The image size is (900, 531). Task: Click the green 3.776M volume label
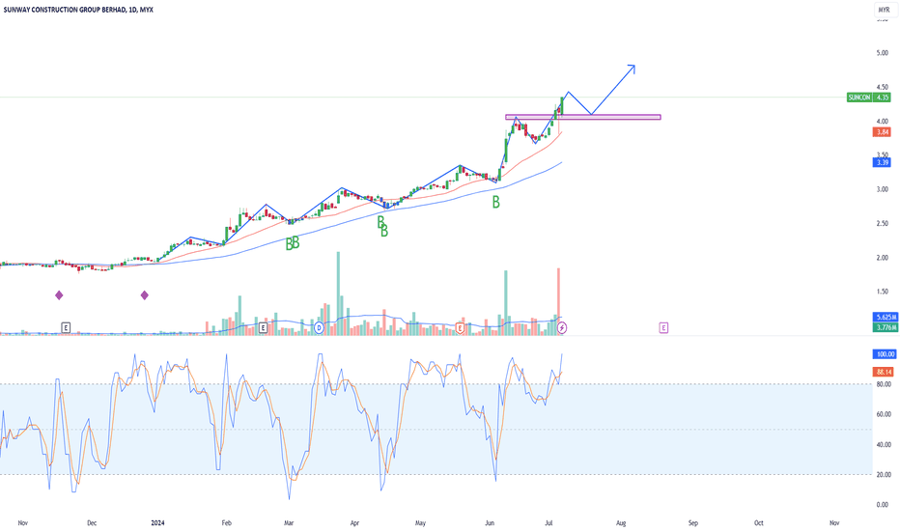(x=886, y=327)
